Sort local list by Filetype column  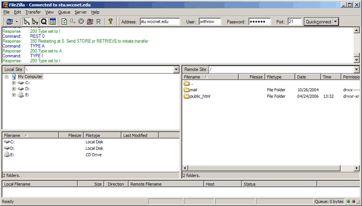coord(102,136)
